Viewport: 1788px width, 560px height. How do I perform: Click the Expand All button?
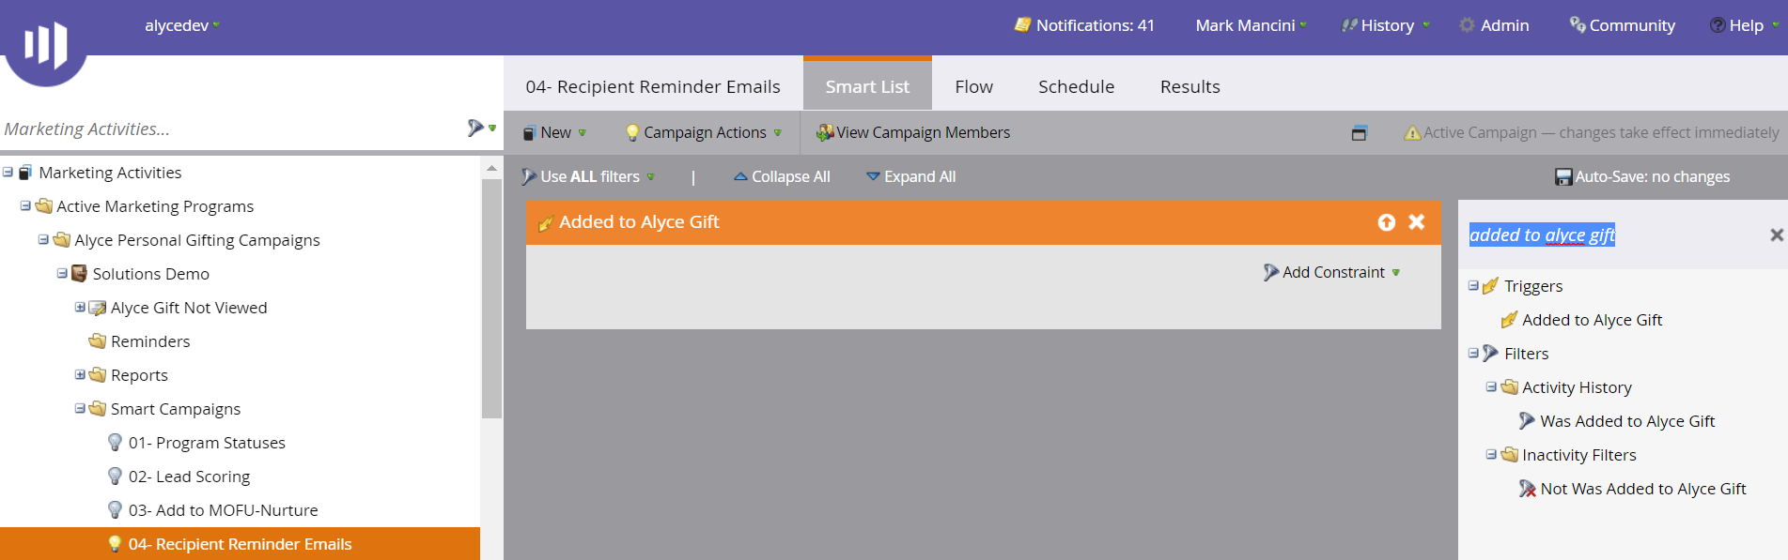point(910,176)
